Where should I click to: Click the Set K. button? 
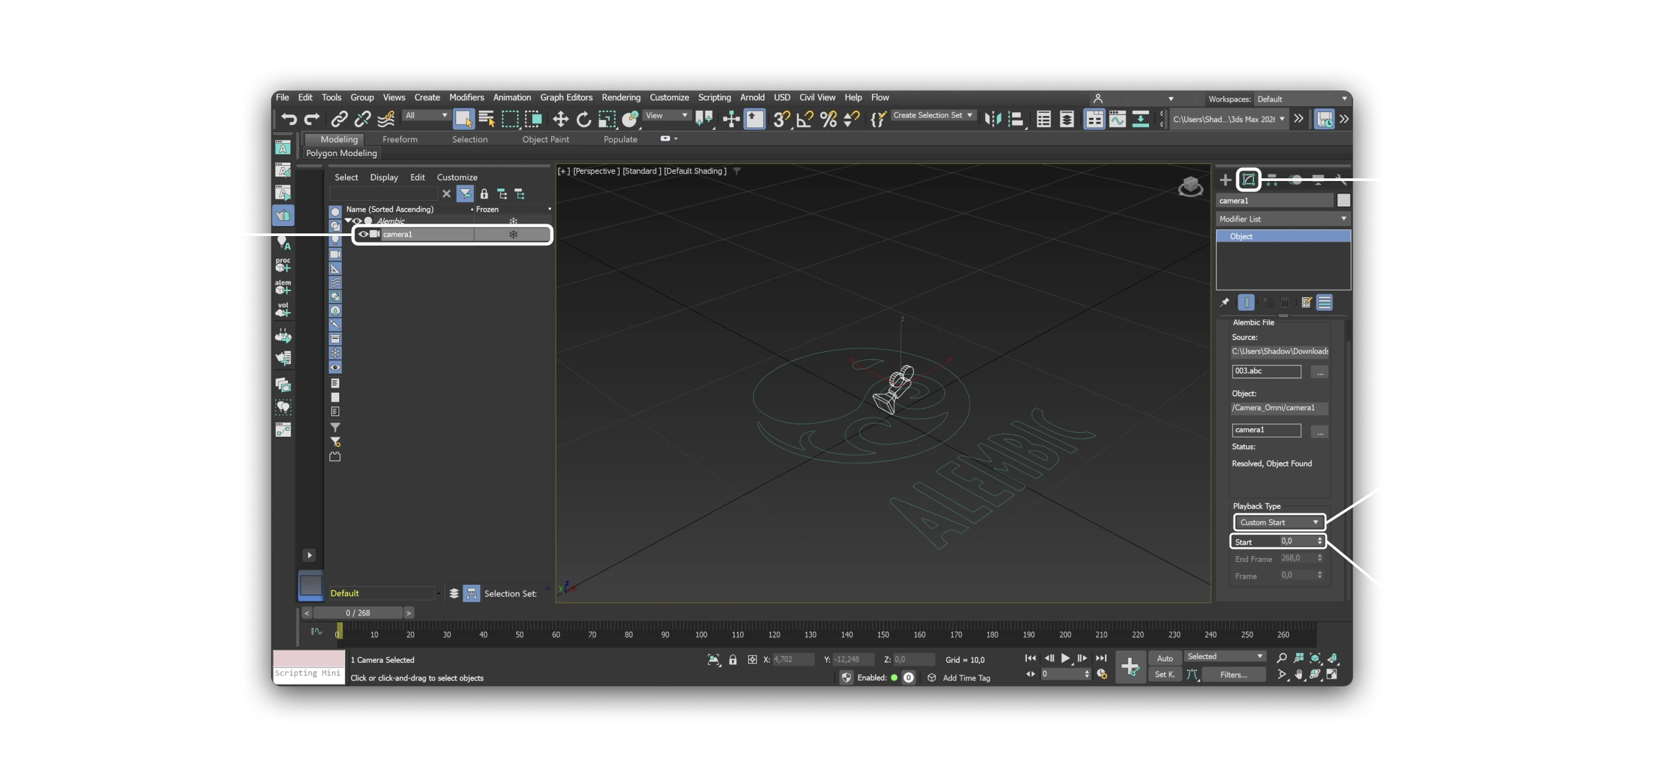(x=1165, y=675)
